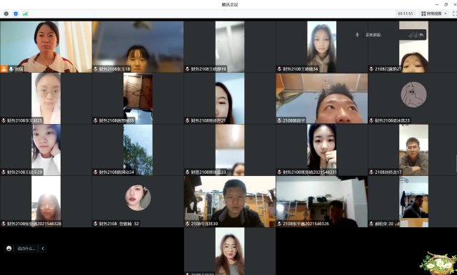Click the muted mic icon of participant 34
This screenshot has width=457, height=275.
tap(279, 69)
